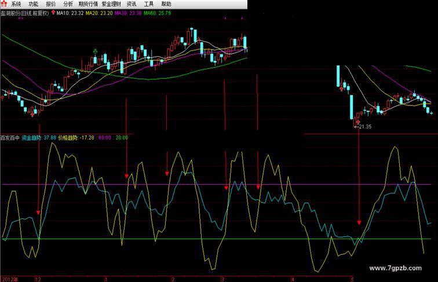Click the MA10: 23.32 label
Screen dimensions: 438x282
(x=70, y=13)
